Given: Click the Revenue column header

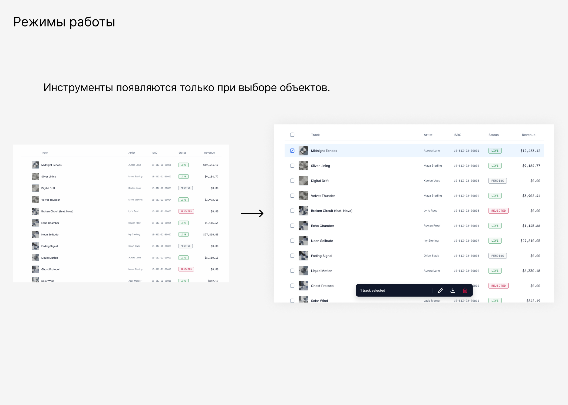Looking at the screenshot, I should click(529, 134).
